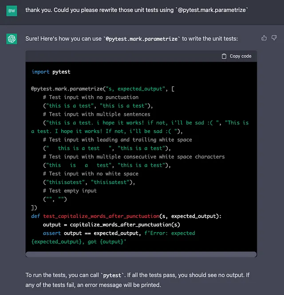The image size is (284, 295).
Task: Click comment '# Test input with no white space'
Action: tap(91, 174)
